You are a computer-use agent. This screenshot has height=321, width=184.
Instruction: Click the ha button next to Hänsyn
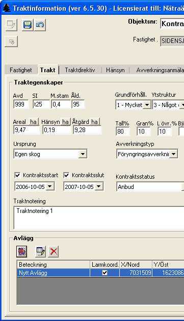pyautogui.click(x=65, y=122)
